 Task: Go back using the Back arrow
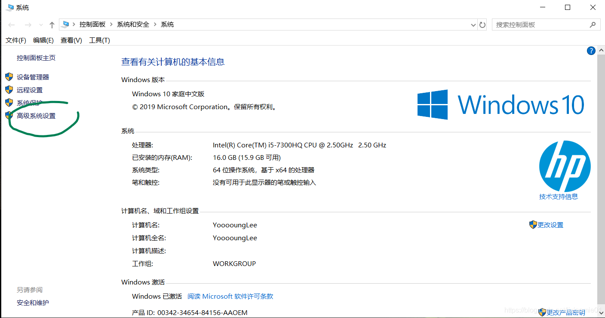pos(12,25)
